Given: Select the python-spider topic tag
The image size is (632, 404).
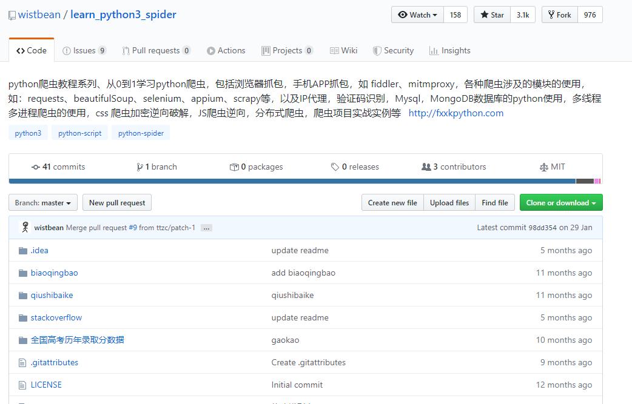Looking at the screenshot, I should click(x=140, y=133).
